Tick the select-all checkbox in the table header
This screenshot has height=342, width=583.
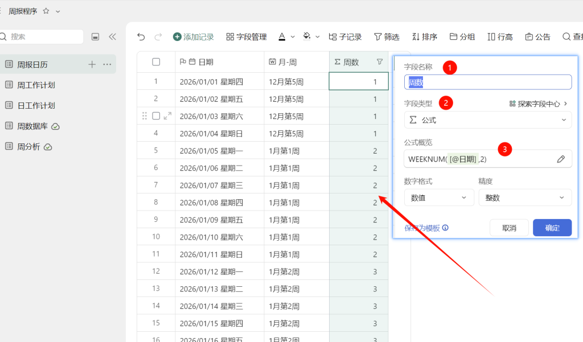(x=156, y=61)
